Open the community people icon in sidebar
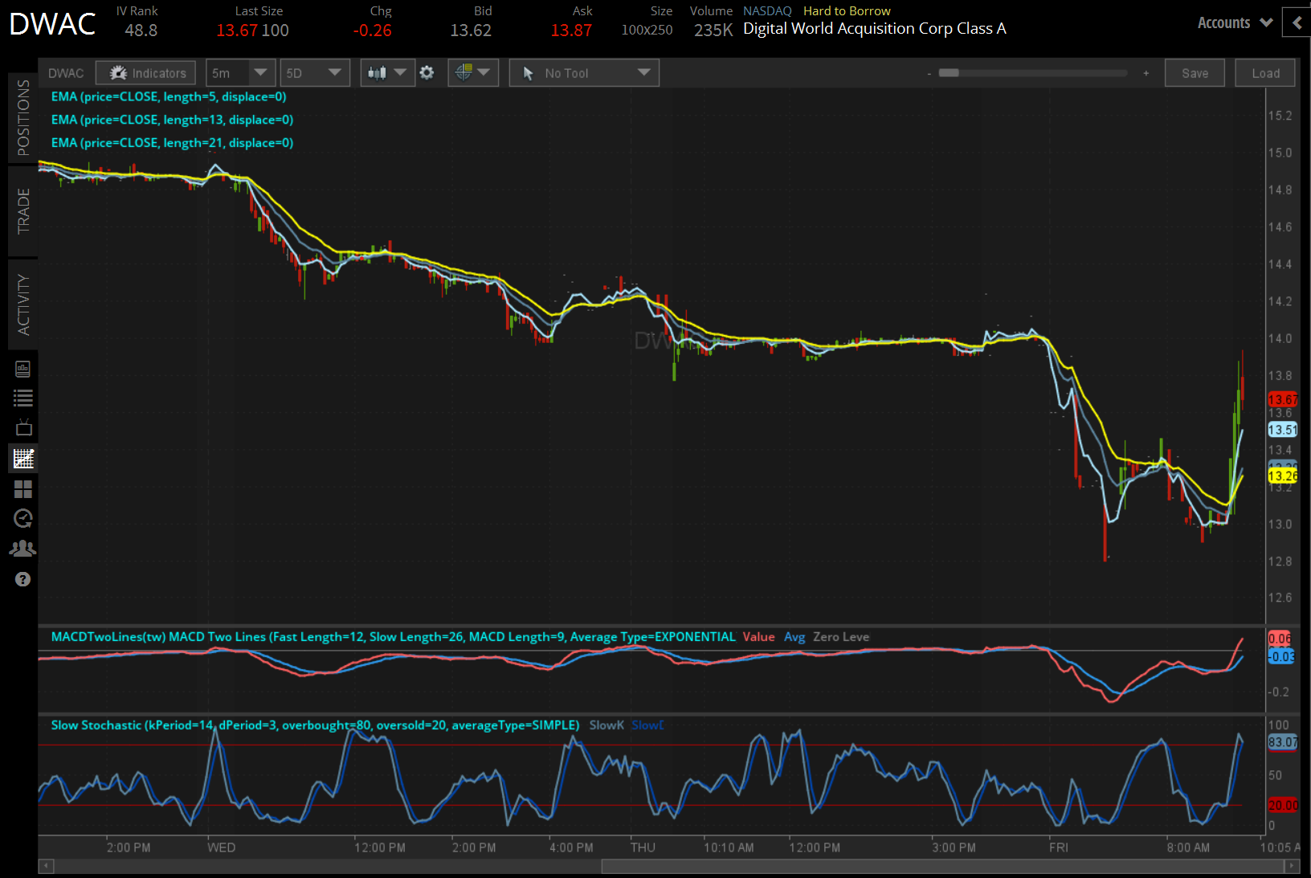1311x878 pixels. (x=22, y=549)
